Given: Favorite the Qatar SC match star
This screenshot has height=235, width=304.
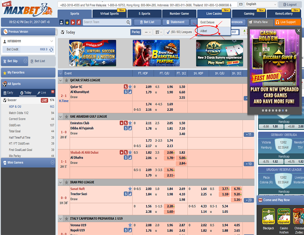Looking at the screenshot, I should coord(130,87).
